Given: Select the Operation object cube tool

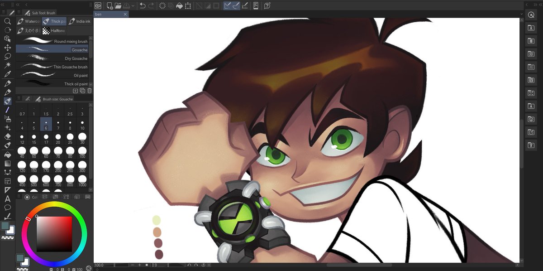Looking at the screenshot, I should coord(8,39).
